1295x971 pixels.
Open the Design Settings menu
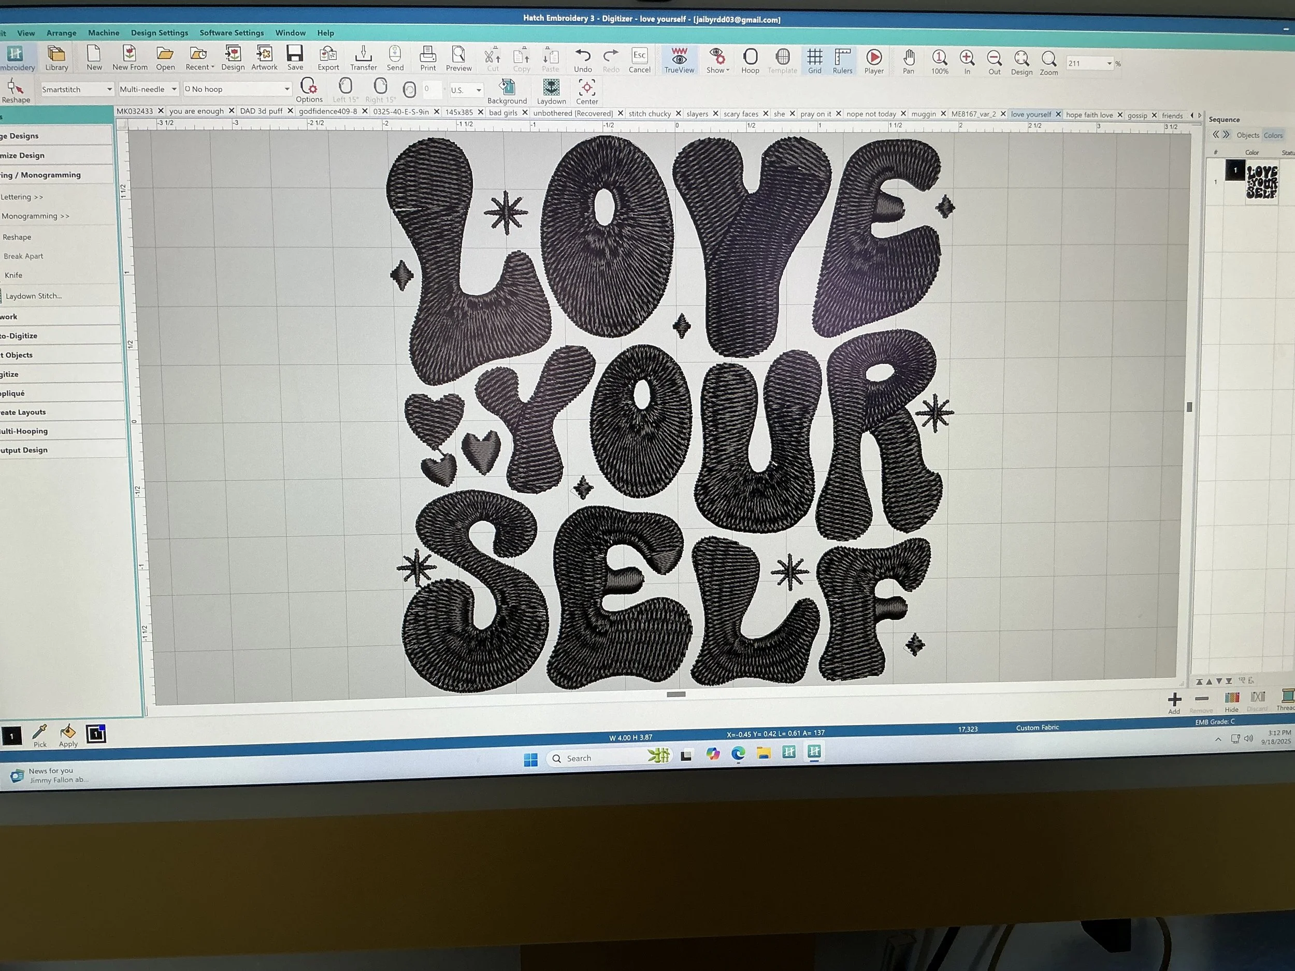click(x=159, y=33)
